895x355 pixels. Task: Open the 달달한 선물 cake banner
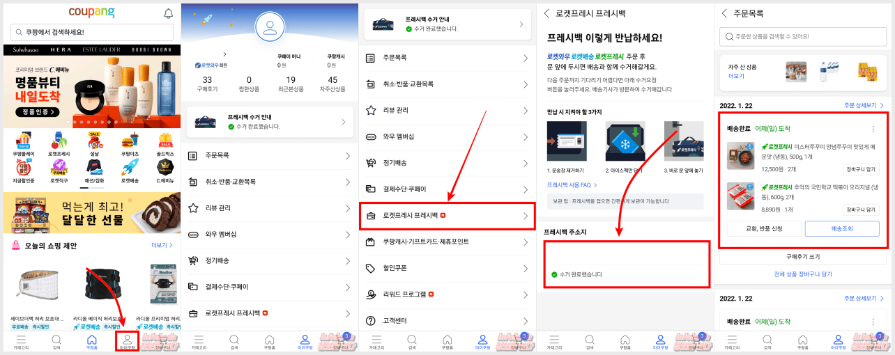click(92, 212)
